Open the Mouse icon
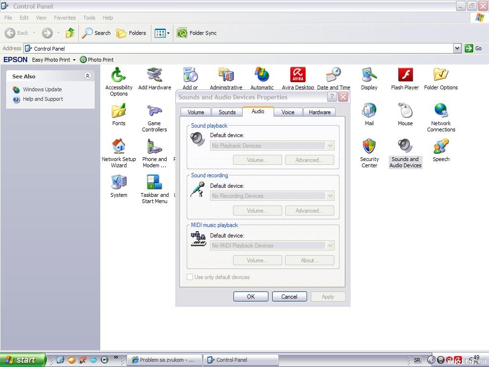 click(x=405, y=115)
